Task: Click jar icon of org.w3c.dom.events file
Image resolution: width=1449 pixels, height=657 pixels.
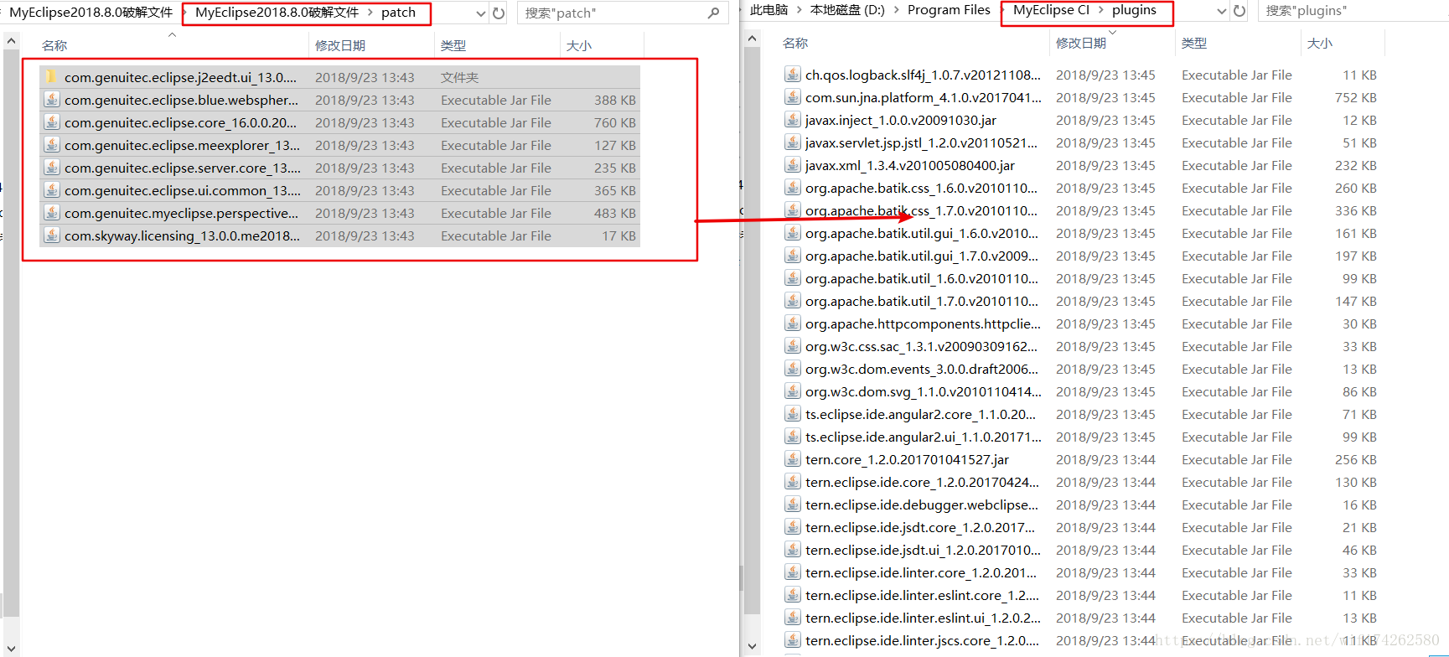Action: 792,369
